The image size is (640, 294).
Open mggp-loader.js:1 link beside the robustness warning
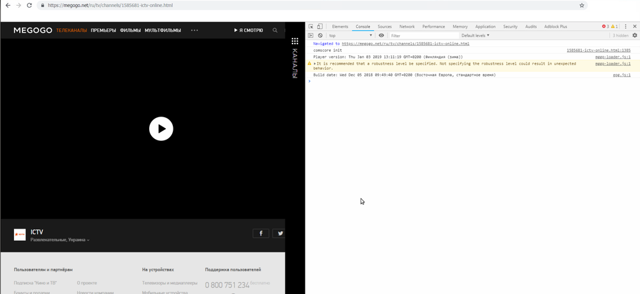click(x=612, y=63)
